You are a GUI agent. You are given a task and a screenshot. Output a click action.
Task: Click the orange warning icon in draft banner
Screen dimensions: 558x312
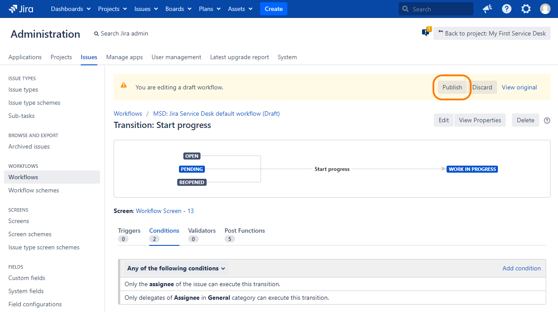click(x=124, y=85)
